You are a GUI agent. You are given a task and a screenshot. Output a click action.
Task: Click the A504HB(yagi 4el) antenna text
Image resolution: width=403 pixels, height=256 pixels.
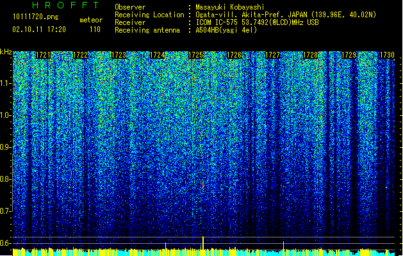226,30
